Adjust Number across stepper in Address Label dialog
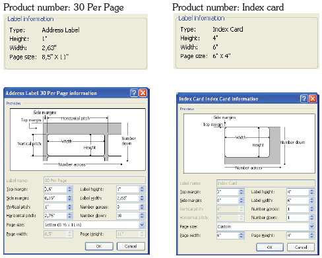Screen dimensions: 322x258 coord(142,207)
